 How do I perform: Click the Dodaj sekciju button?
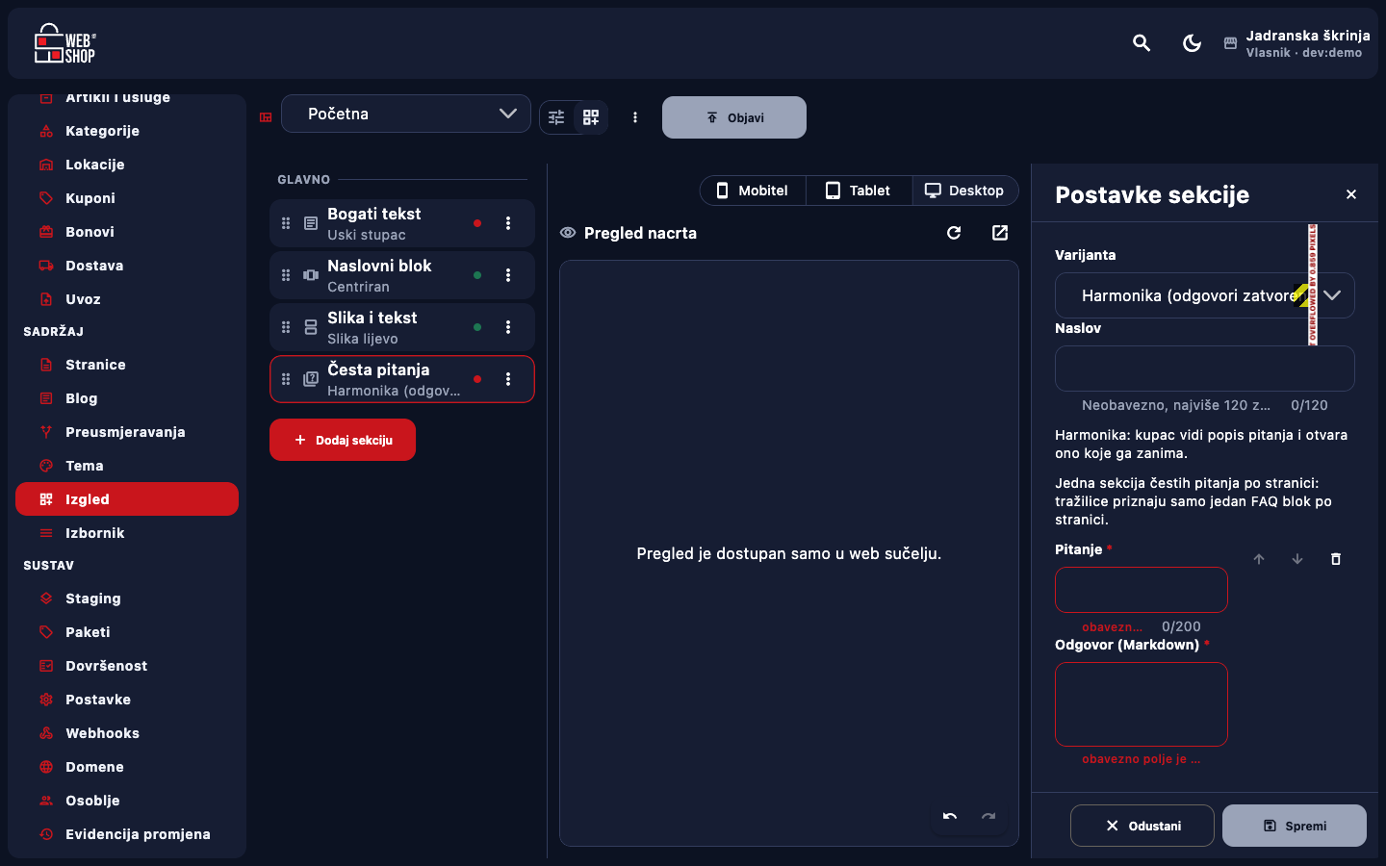(343, 440)
